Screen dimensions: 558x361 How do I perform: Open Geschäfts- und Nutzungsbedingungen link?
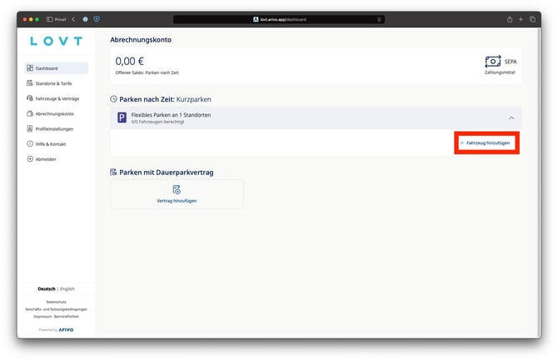pos(57,309)
